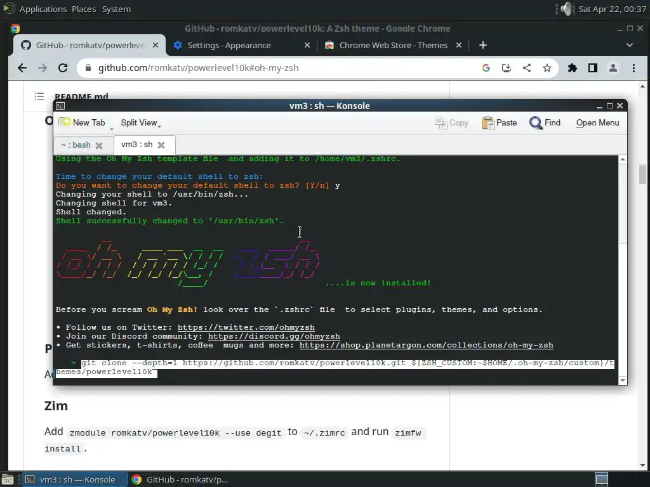Open new Chrome tab

[x=483, y=45]
